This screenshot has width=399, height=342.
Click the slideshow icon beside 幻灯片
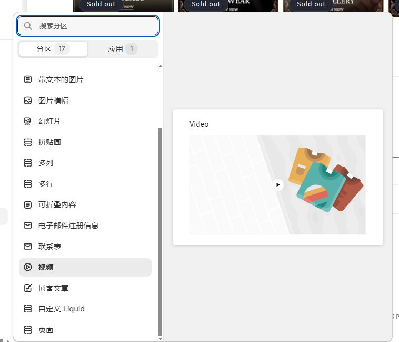27,121
